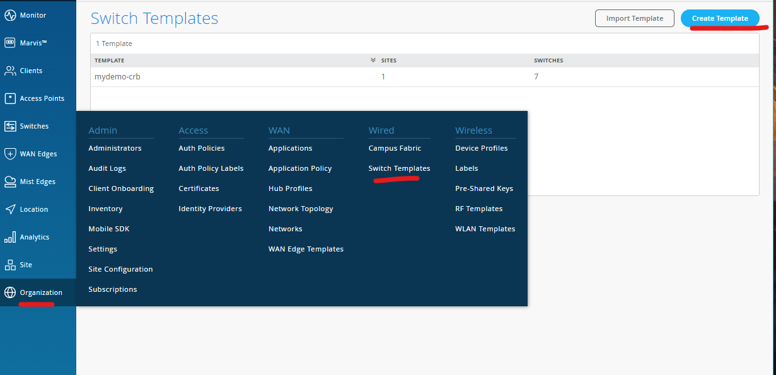Select the Clients people icon

pyautogui.click(x=10, y=71)
